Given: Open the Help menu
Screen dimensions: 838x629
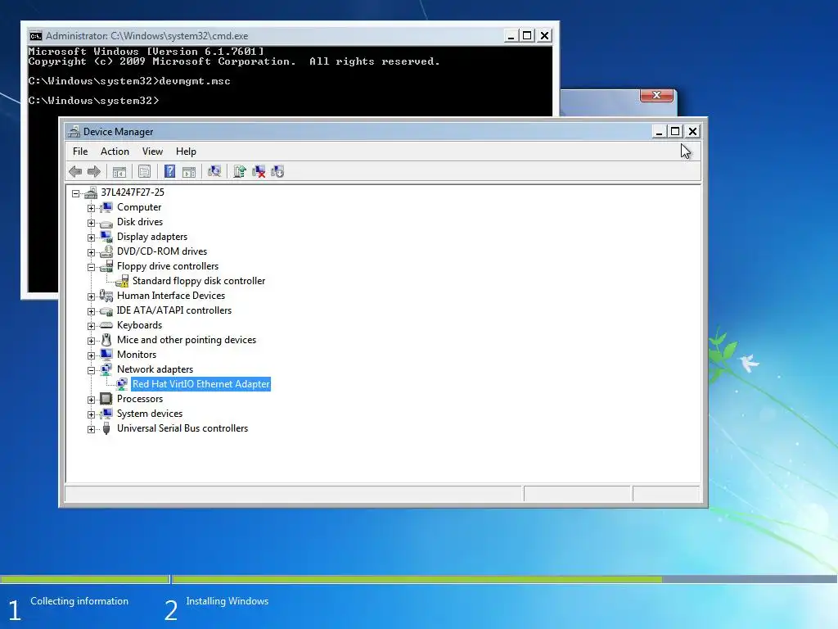Looking at the screenshot, I should coord(186,152).
